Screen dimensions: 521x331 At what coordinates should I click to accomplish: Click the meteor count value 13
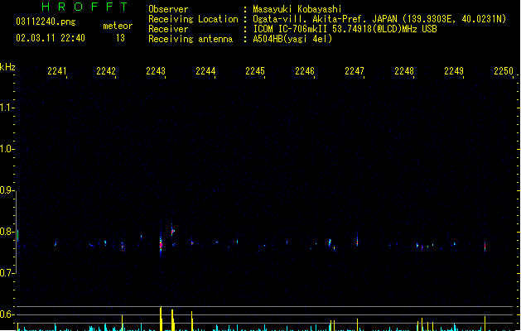pyautogui.click(x=120, y=38)
